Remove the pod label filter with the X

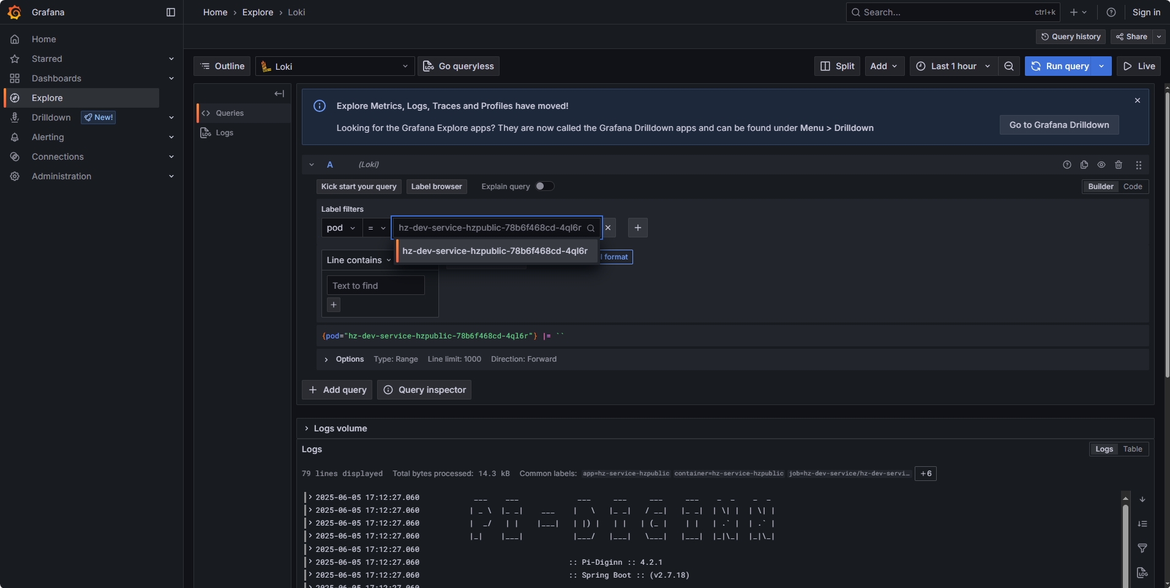[608, 228]
